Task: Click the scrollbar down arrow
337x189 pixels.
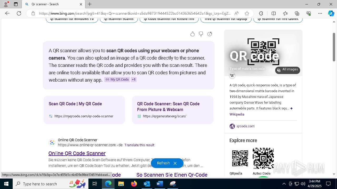Action: click(334, 174)
